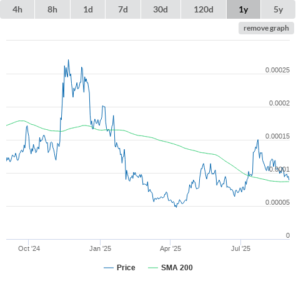
Task: Choose the 1d time range tab
Action: pyautogui.click(x=88, y=9)
